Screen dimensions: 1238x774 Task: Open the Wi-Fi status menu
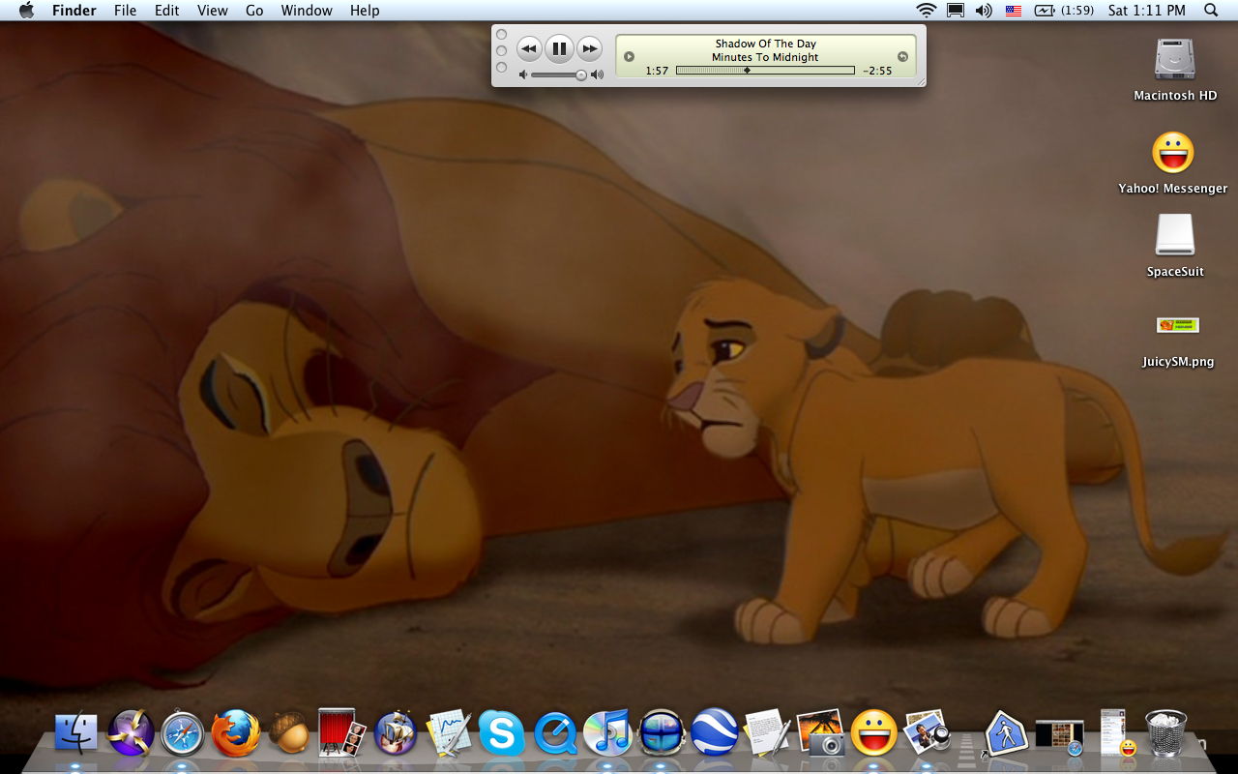[927, 11]
